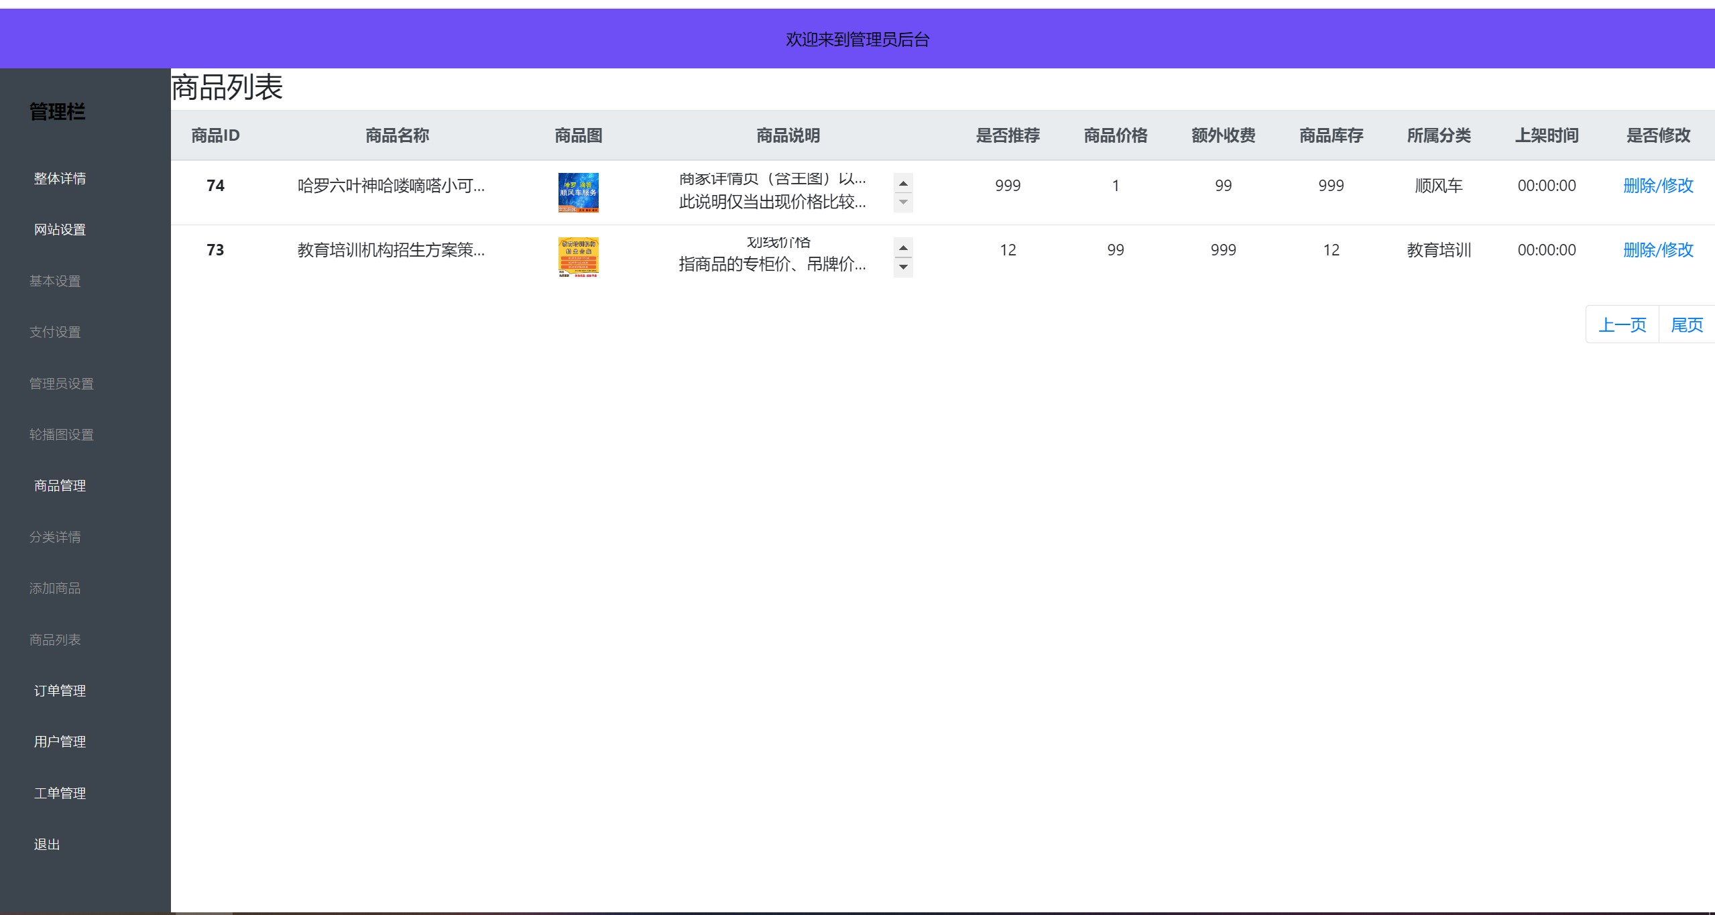Click the 顺风车 product thumbnail image
This screenshot has width=1715, height=915.
578,192
